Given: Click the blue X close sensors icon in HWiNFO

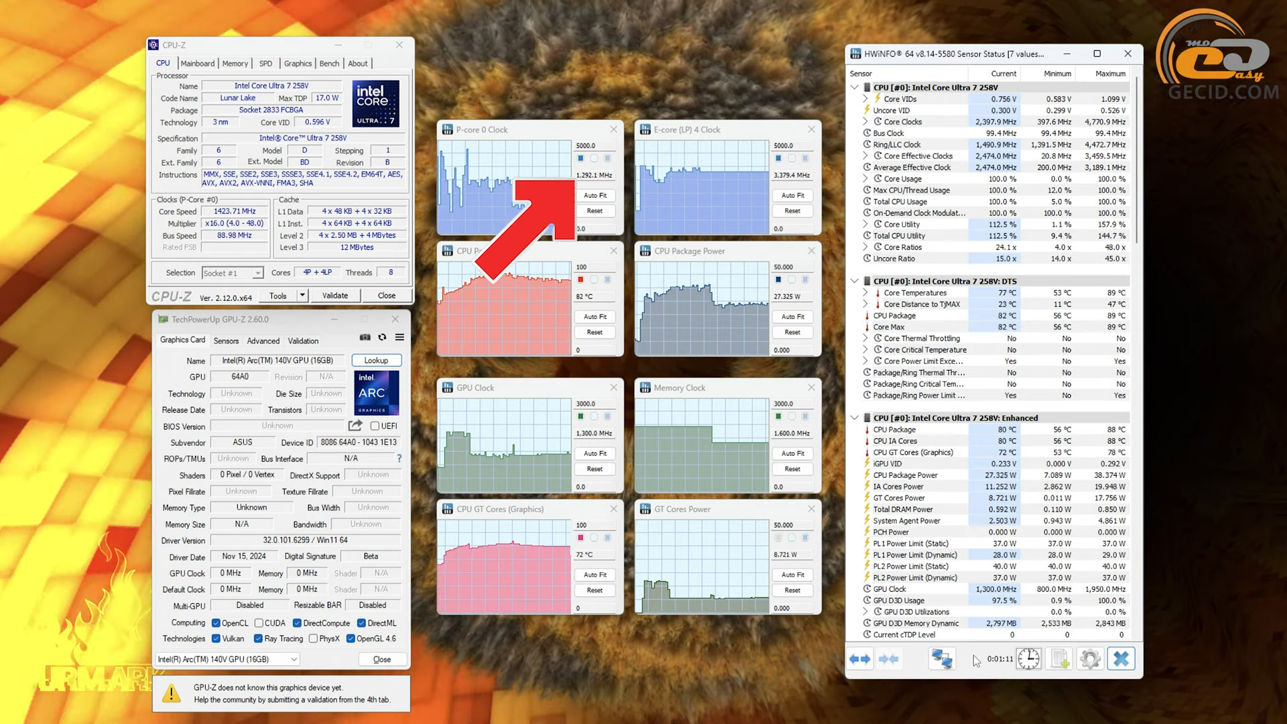Looking at the screenshot, I should pyautogui.click(x=1121, y=659).
